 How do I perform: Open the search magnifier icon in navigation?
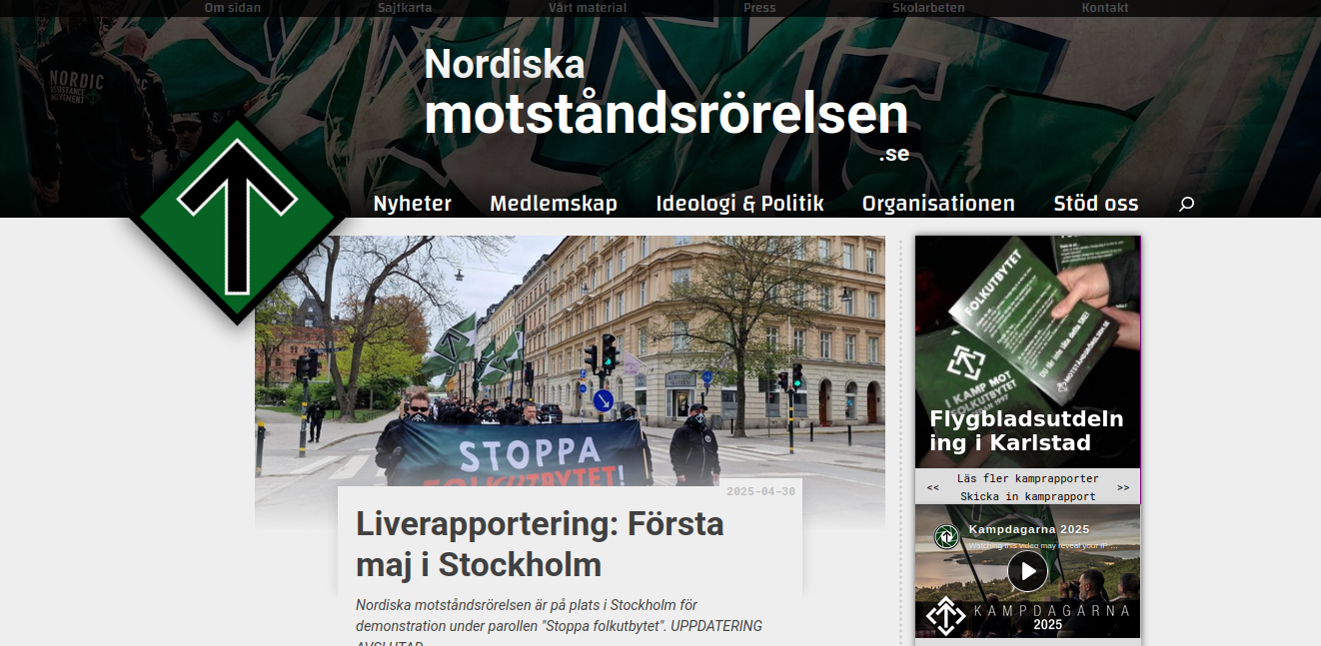tap(1186, 204)
